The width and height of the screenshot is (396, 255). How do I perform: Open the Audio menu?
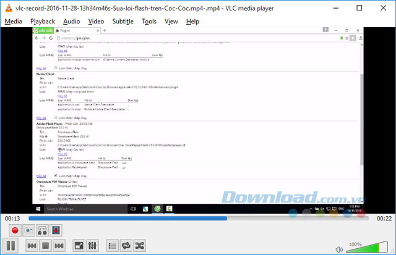(72, 22)
